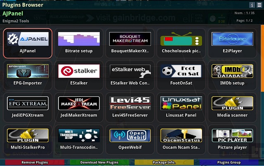Open the hamburger menu icon

[x=259, y=5]
